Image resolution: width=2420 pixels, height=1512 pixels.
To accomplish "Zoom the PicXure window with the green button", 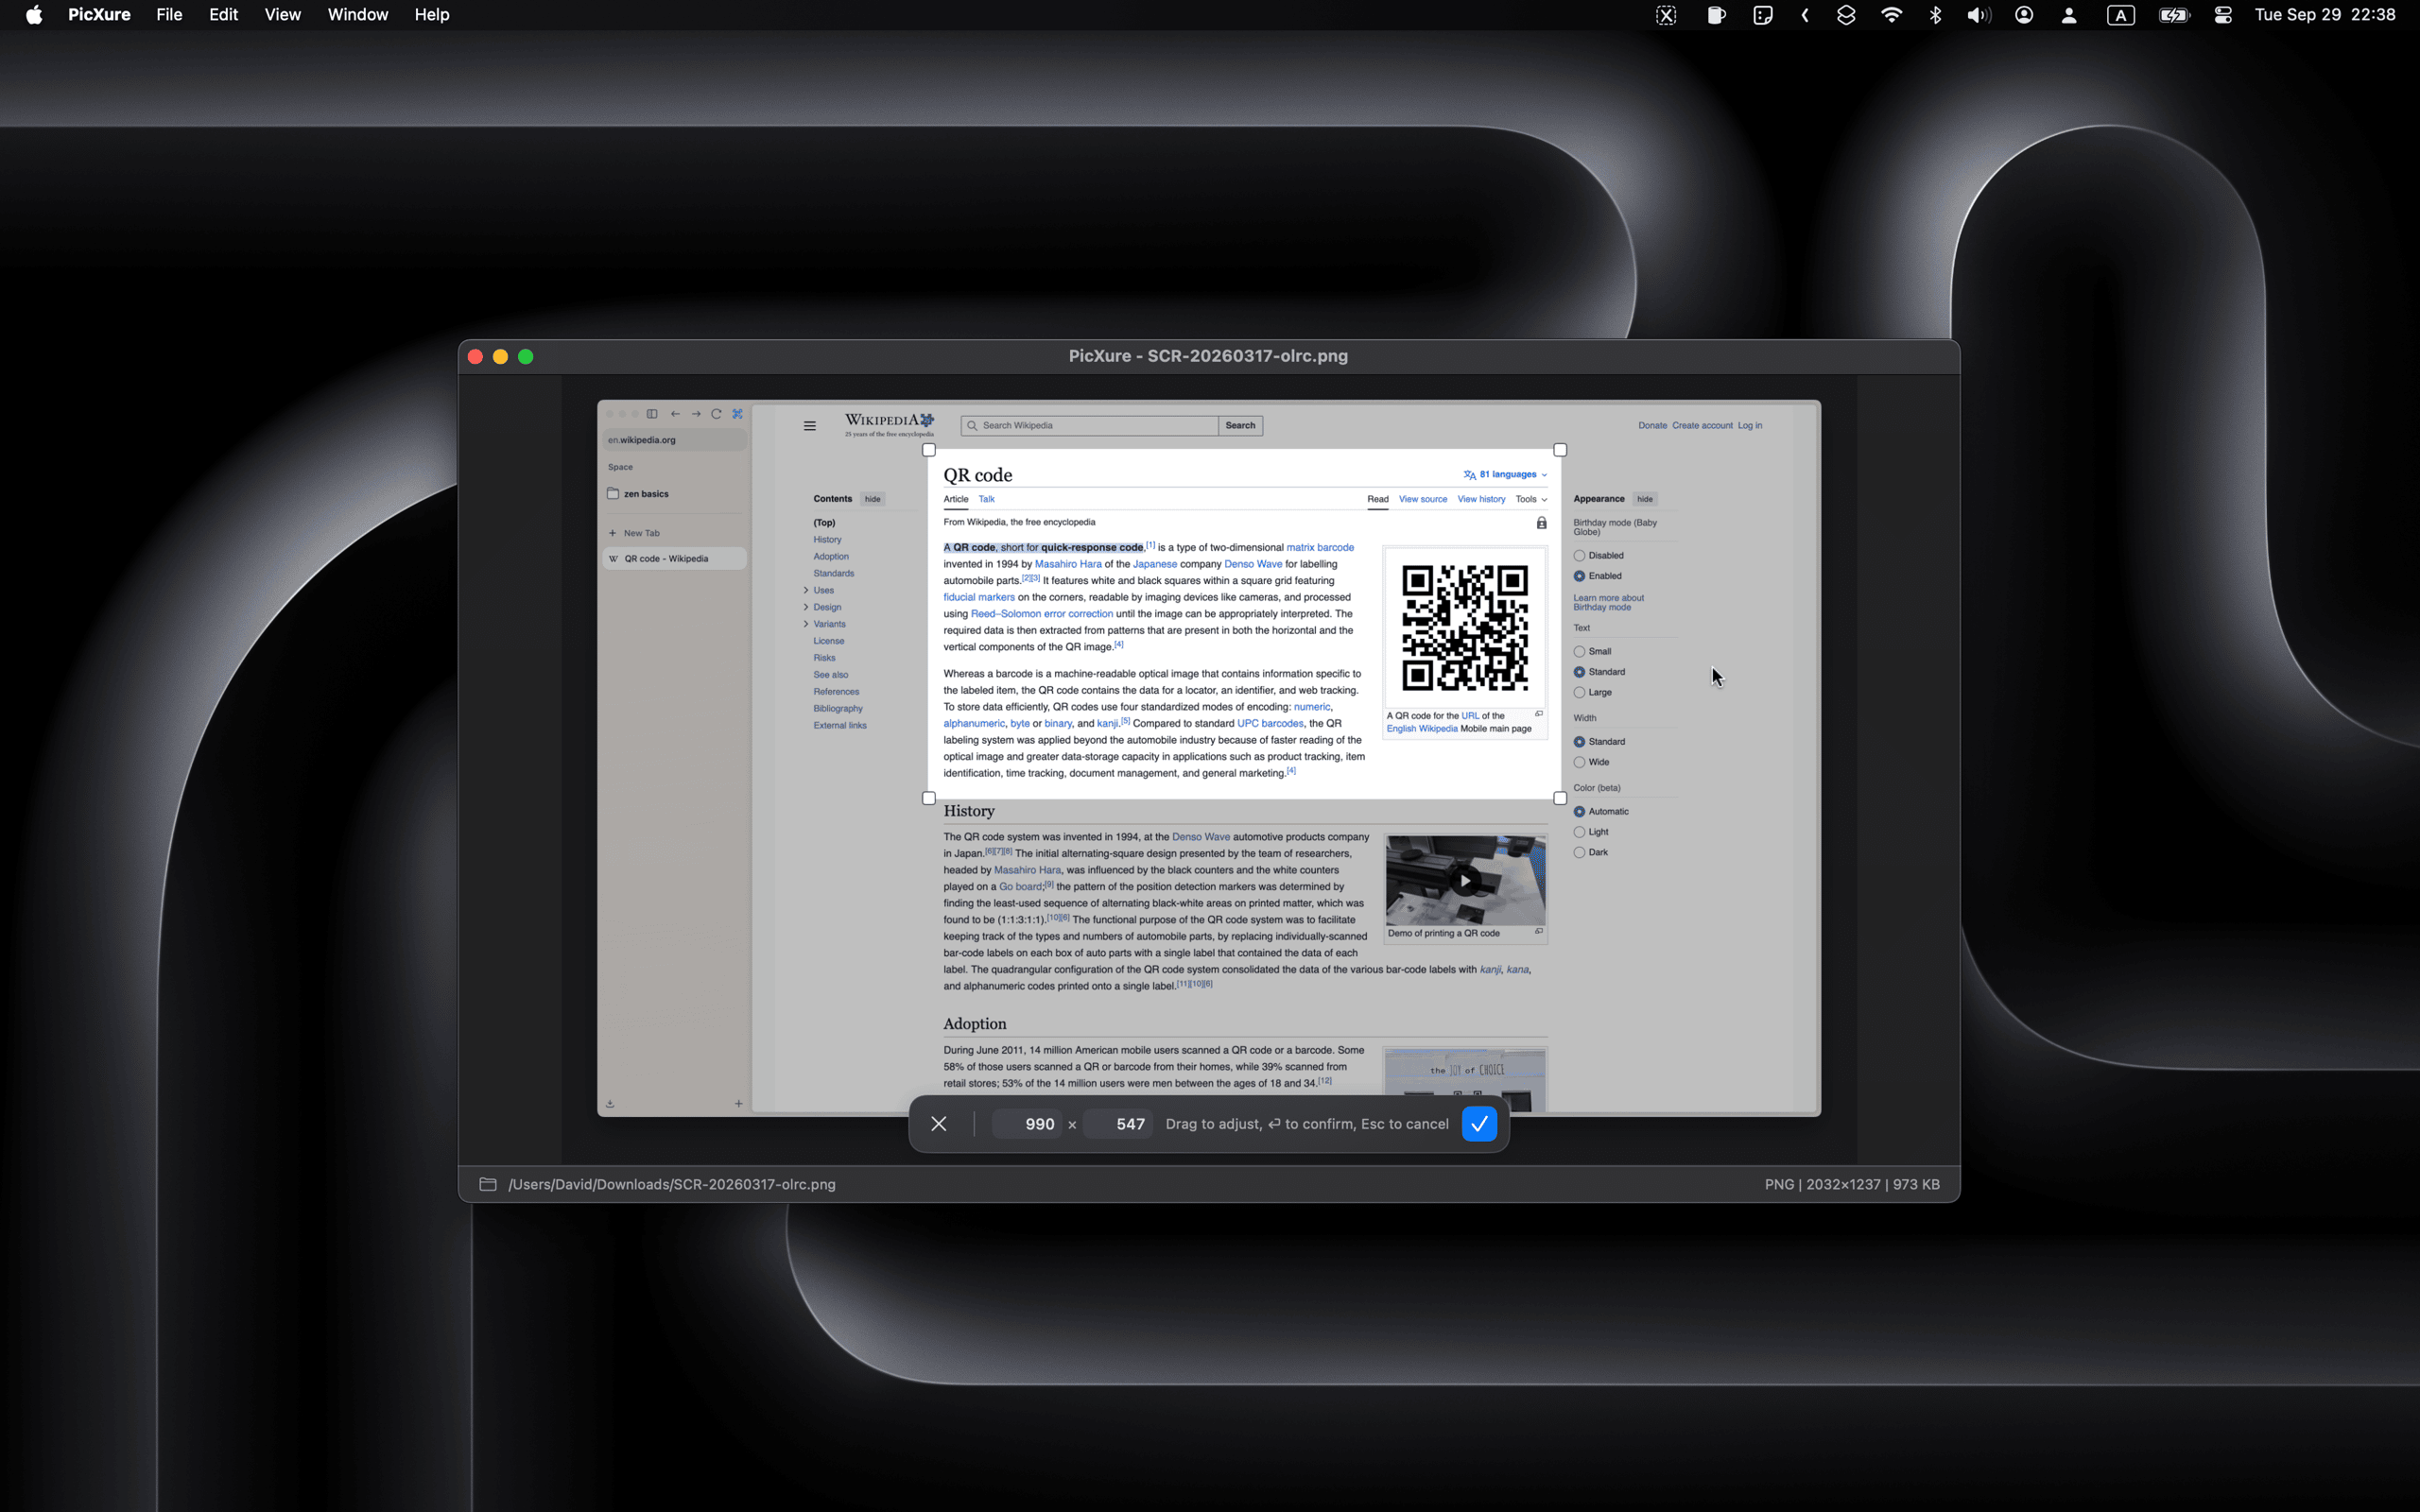I will tap(526, 357).
